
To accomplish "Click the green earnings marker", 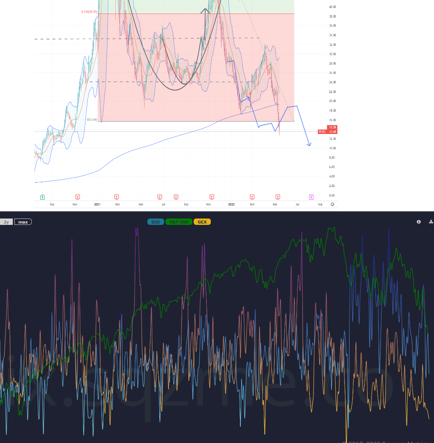I will point(42,197).
